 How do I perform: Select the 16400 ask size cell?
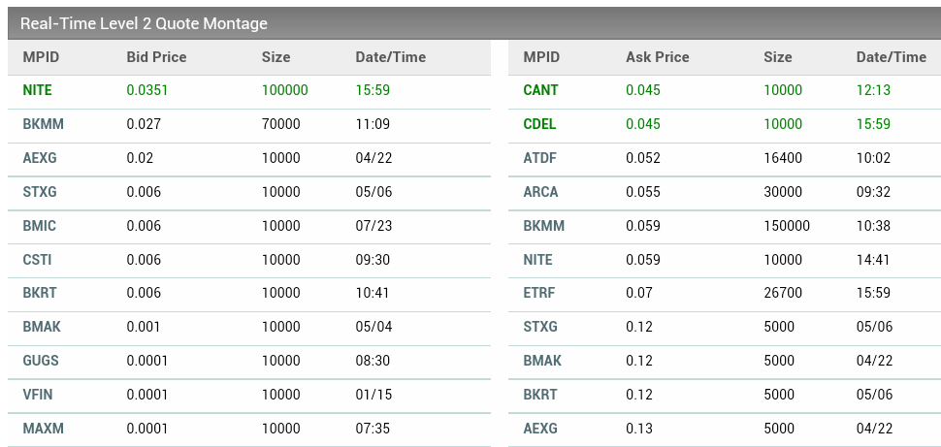(x=783, y=158)
